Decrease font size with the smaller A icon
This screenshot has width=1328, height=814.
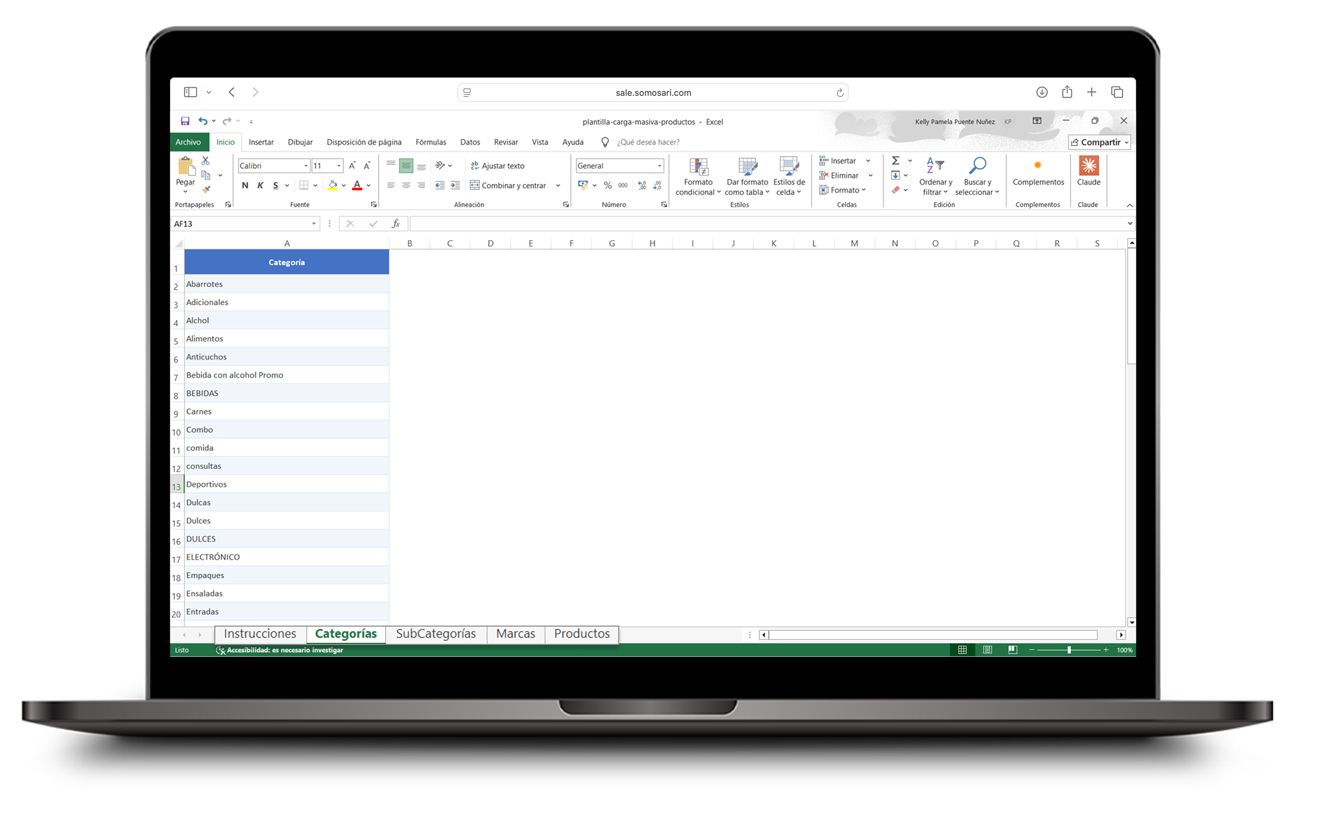pyautogui.click(x=367, y=166)
